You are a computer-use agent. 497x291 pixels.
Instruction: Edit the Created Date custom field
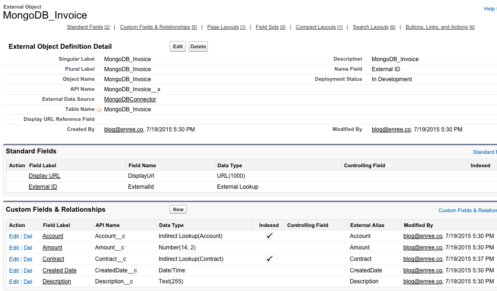(14, 270)
